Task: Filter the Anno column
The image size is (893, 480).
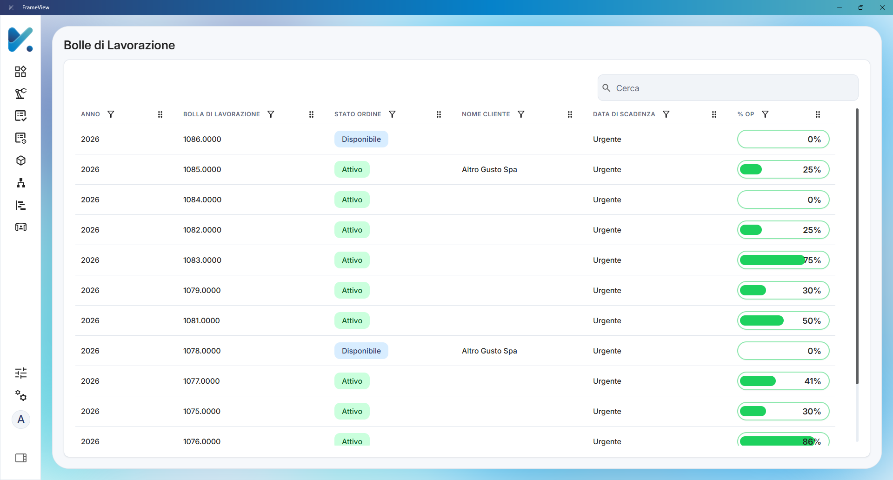Action: coord(111,114)
